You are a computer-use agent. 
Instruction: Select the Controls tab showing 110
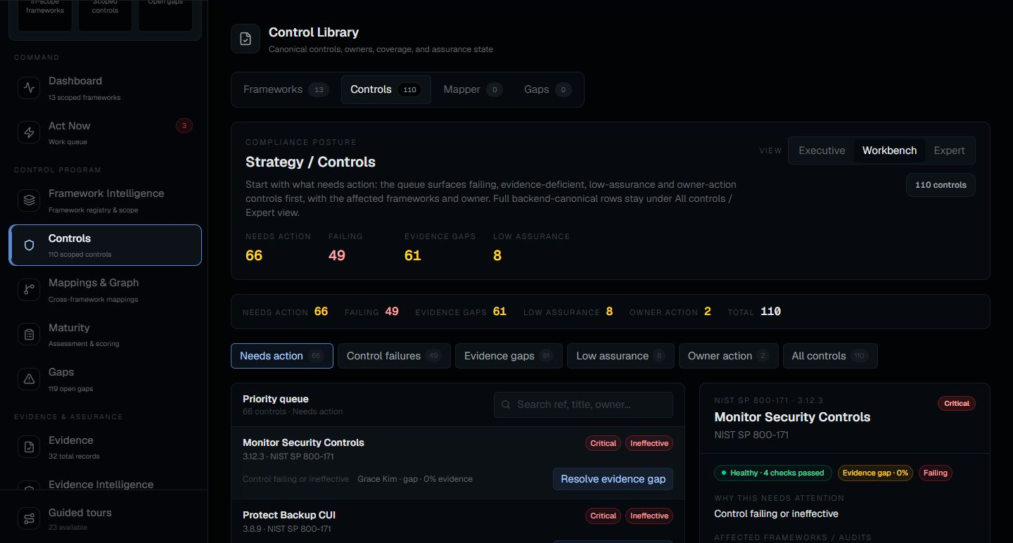386,89
